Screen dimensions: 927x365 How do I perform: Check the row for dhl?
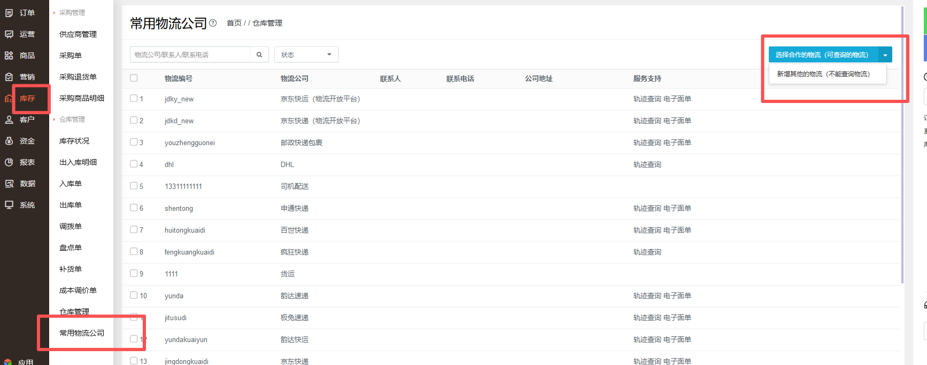click(x=134, y=164)
